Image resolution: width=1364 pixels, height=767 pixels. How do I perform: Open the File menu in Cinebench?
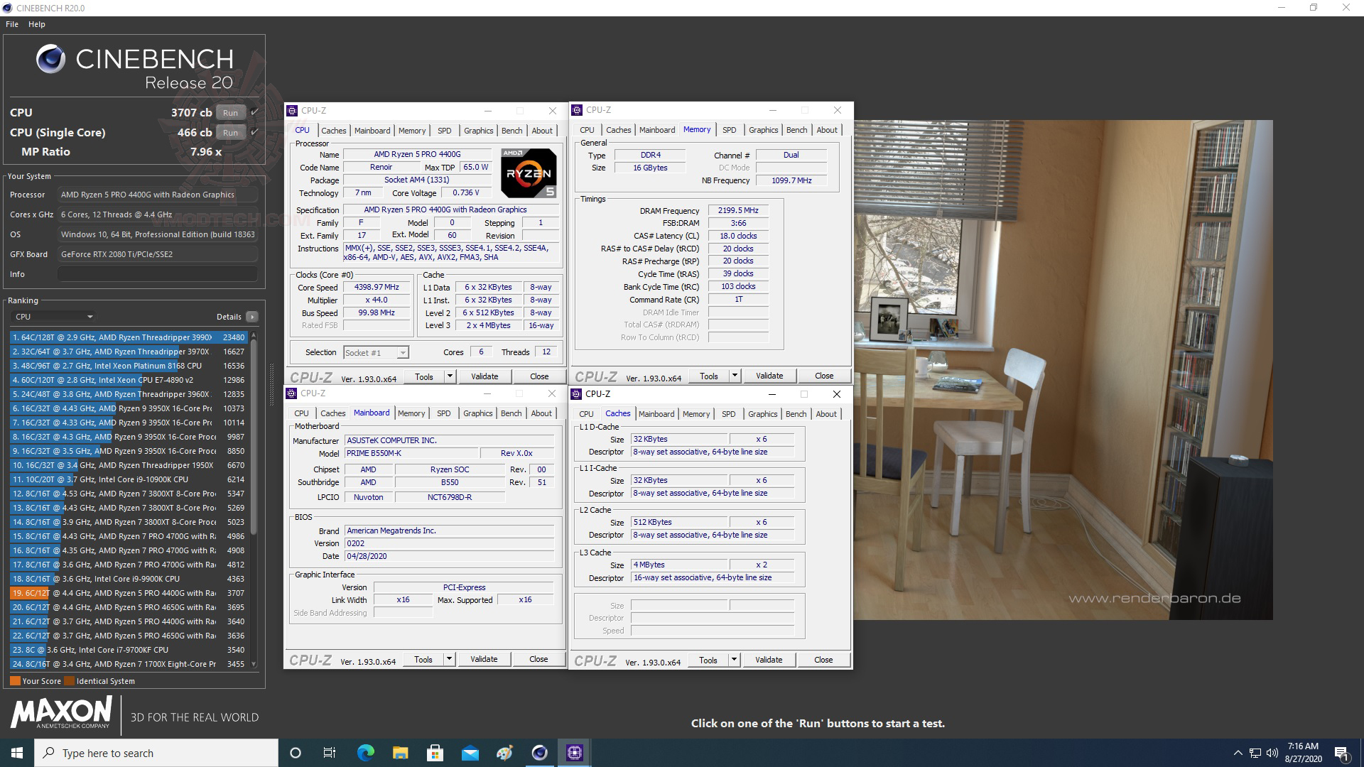tap(11, 23)
